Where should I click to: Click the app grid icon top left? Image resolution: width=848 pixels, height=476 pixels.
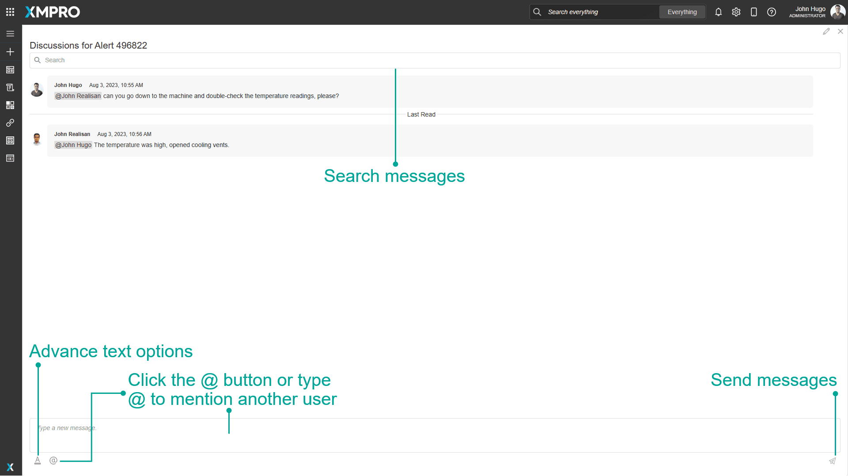click(10, 12)
